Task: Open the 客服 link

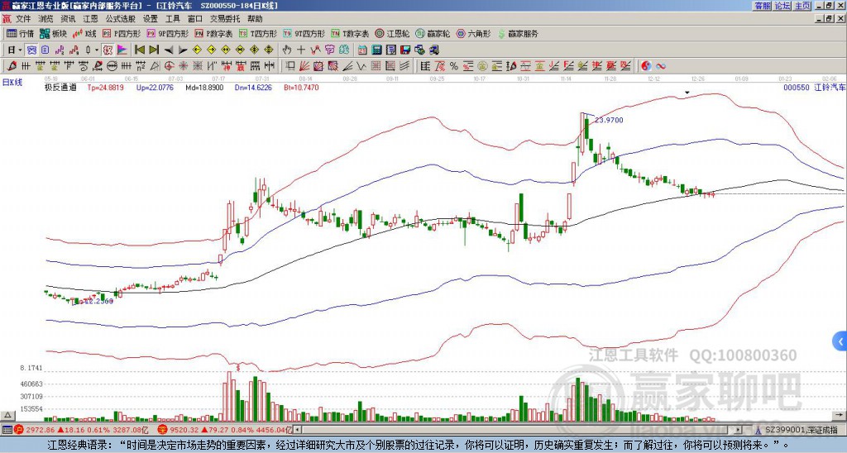Action: (763, 6)
